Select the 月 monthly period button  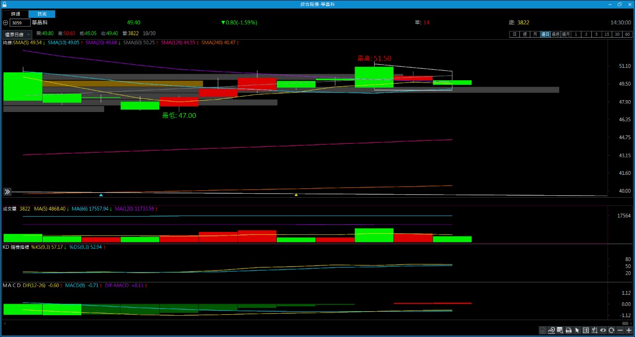click(535, 34)
